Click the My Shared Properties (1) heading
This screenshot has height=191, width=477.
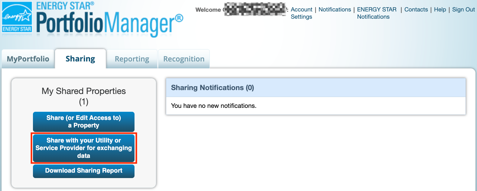pos(84,96)
